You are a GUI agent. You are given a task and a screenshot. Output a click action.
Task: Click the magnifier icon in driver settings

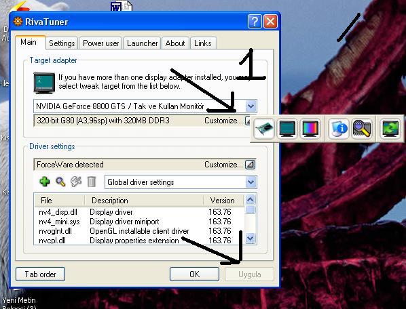tap(60, 182)
